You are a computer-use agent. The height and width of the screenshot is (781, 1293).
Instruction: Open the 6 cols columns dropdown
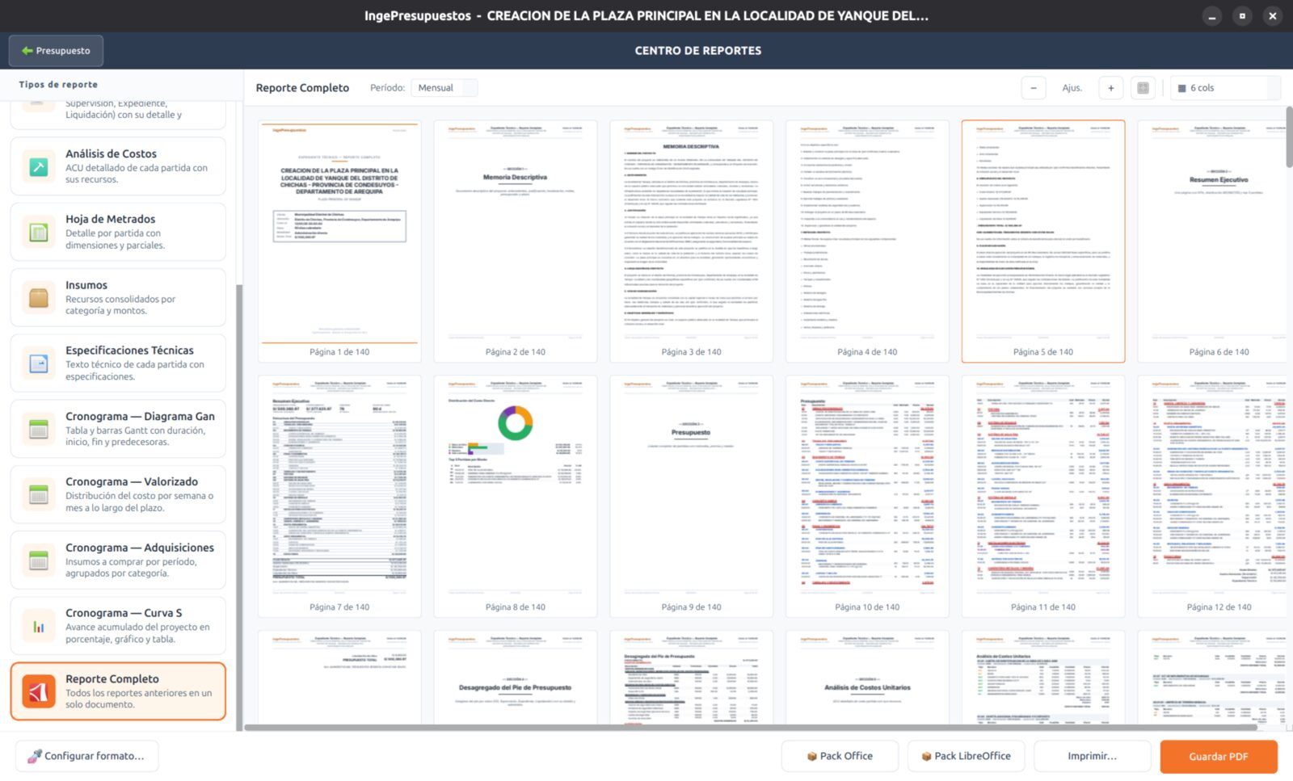coord(1226,88)
